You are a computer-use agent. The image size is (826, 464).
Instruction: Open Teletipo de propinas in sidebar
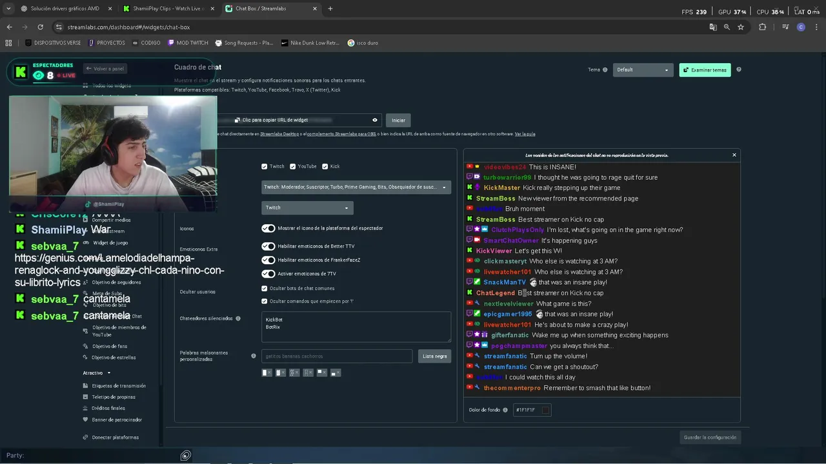pyautogui.click(x=114, y=397)
